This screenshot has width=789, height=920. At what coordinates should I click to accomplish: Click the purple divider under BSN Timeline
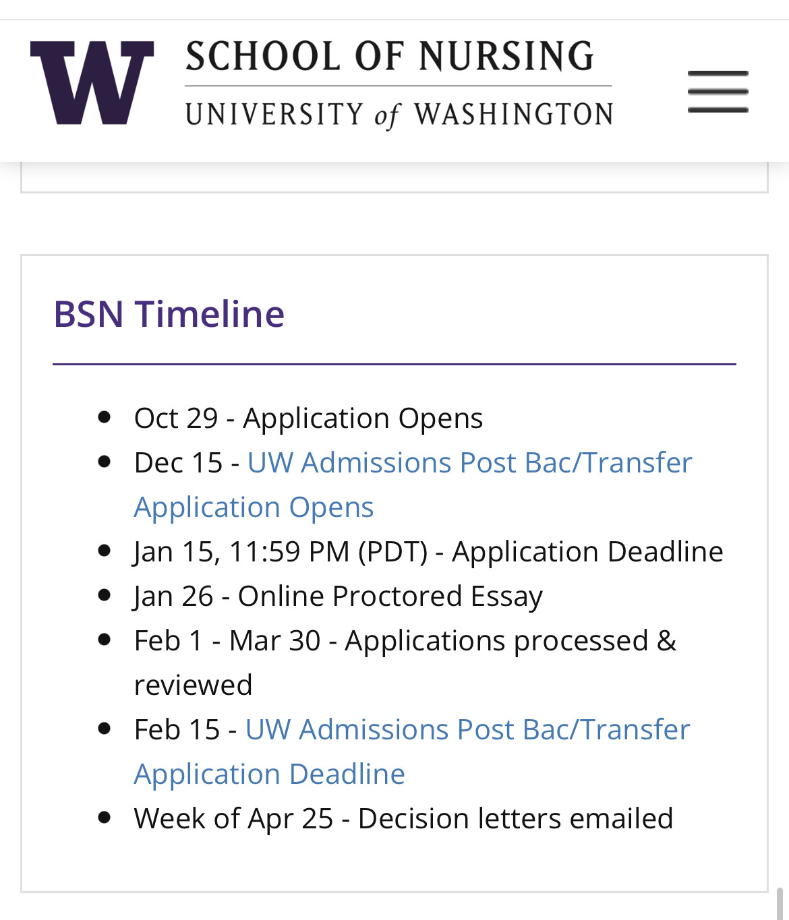[x=394, y=364]
